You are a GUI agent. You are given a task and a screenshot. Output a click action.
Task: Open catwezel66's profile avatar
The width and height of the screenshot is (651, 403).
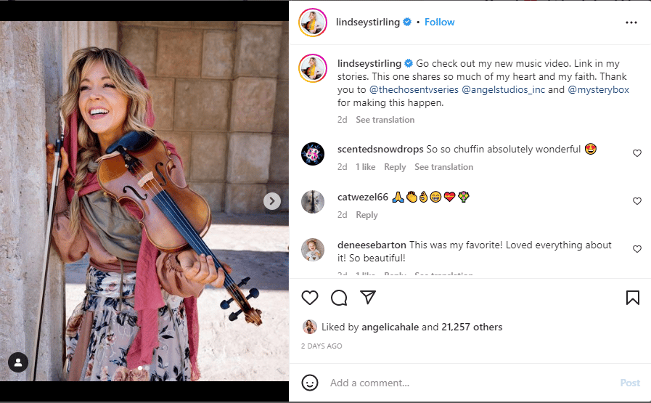(x=313, y=201)
